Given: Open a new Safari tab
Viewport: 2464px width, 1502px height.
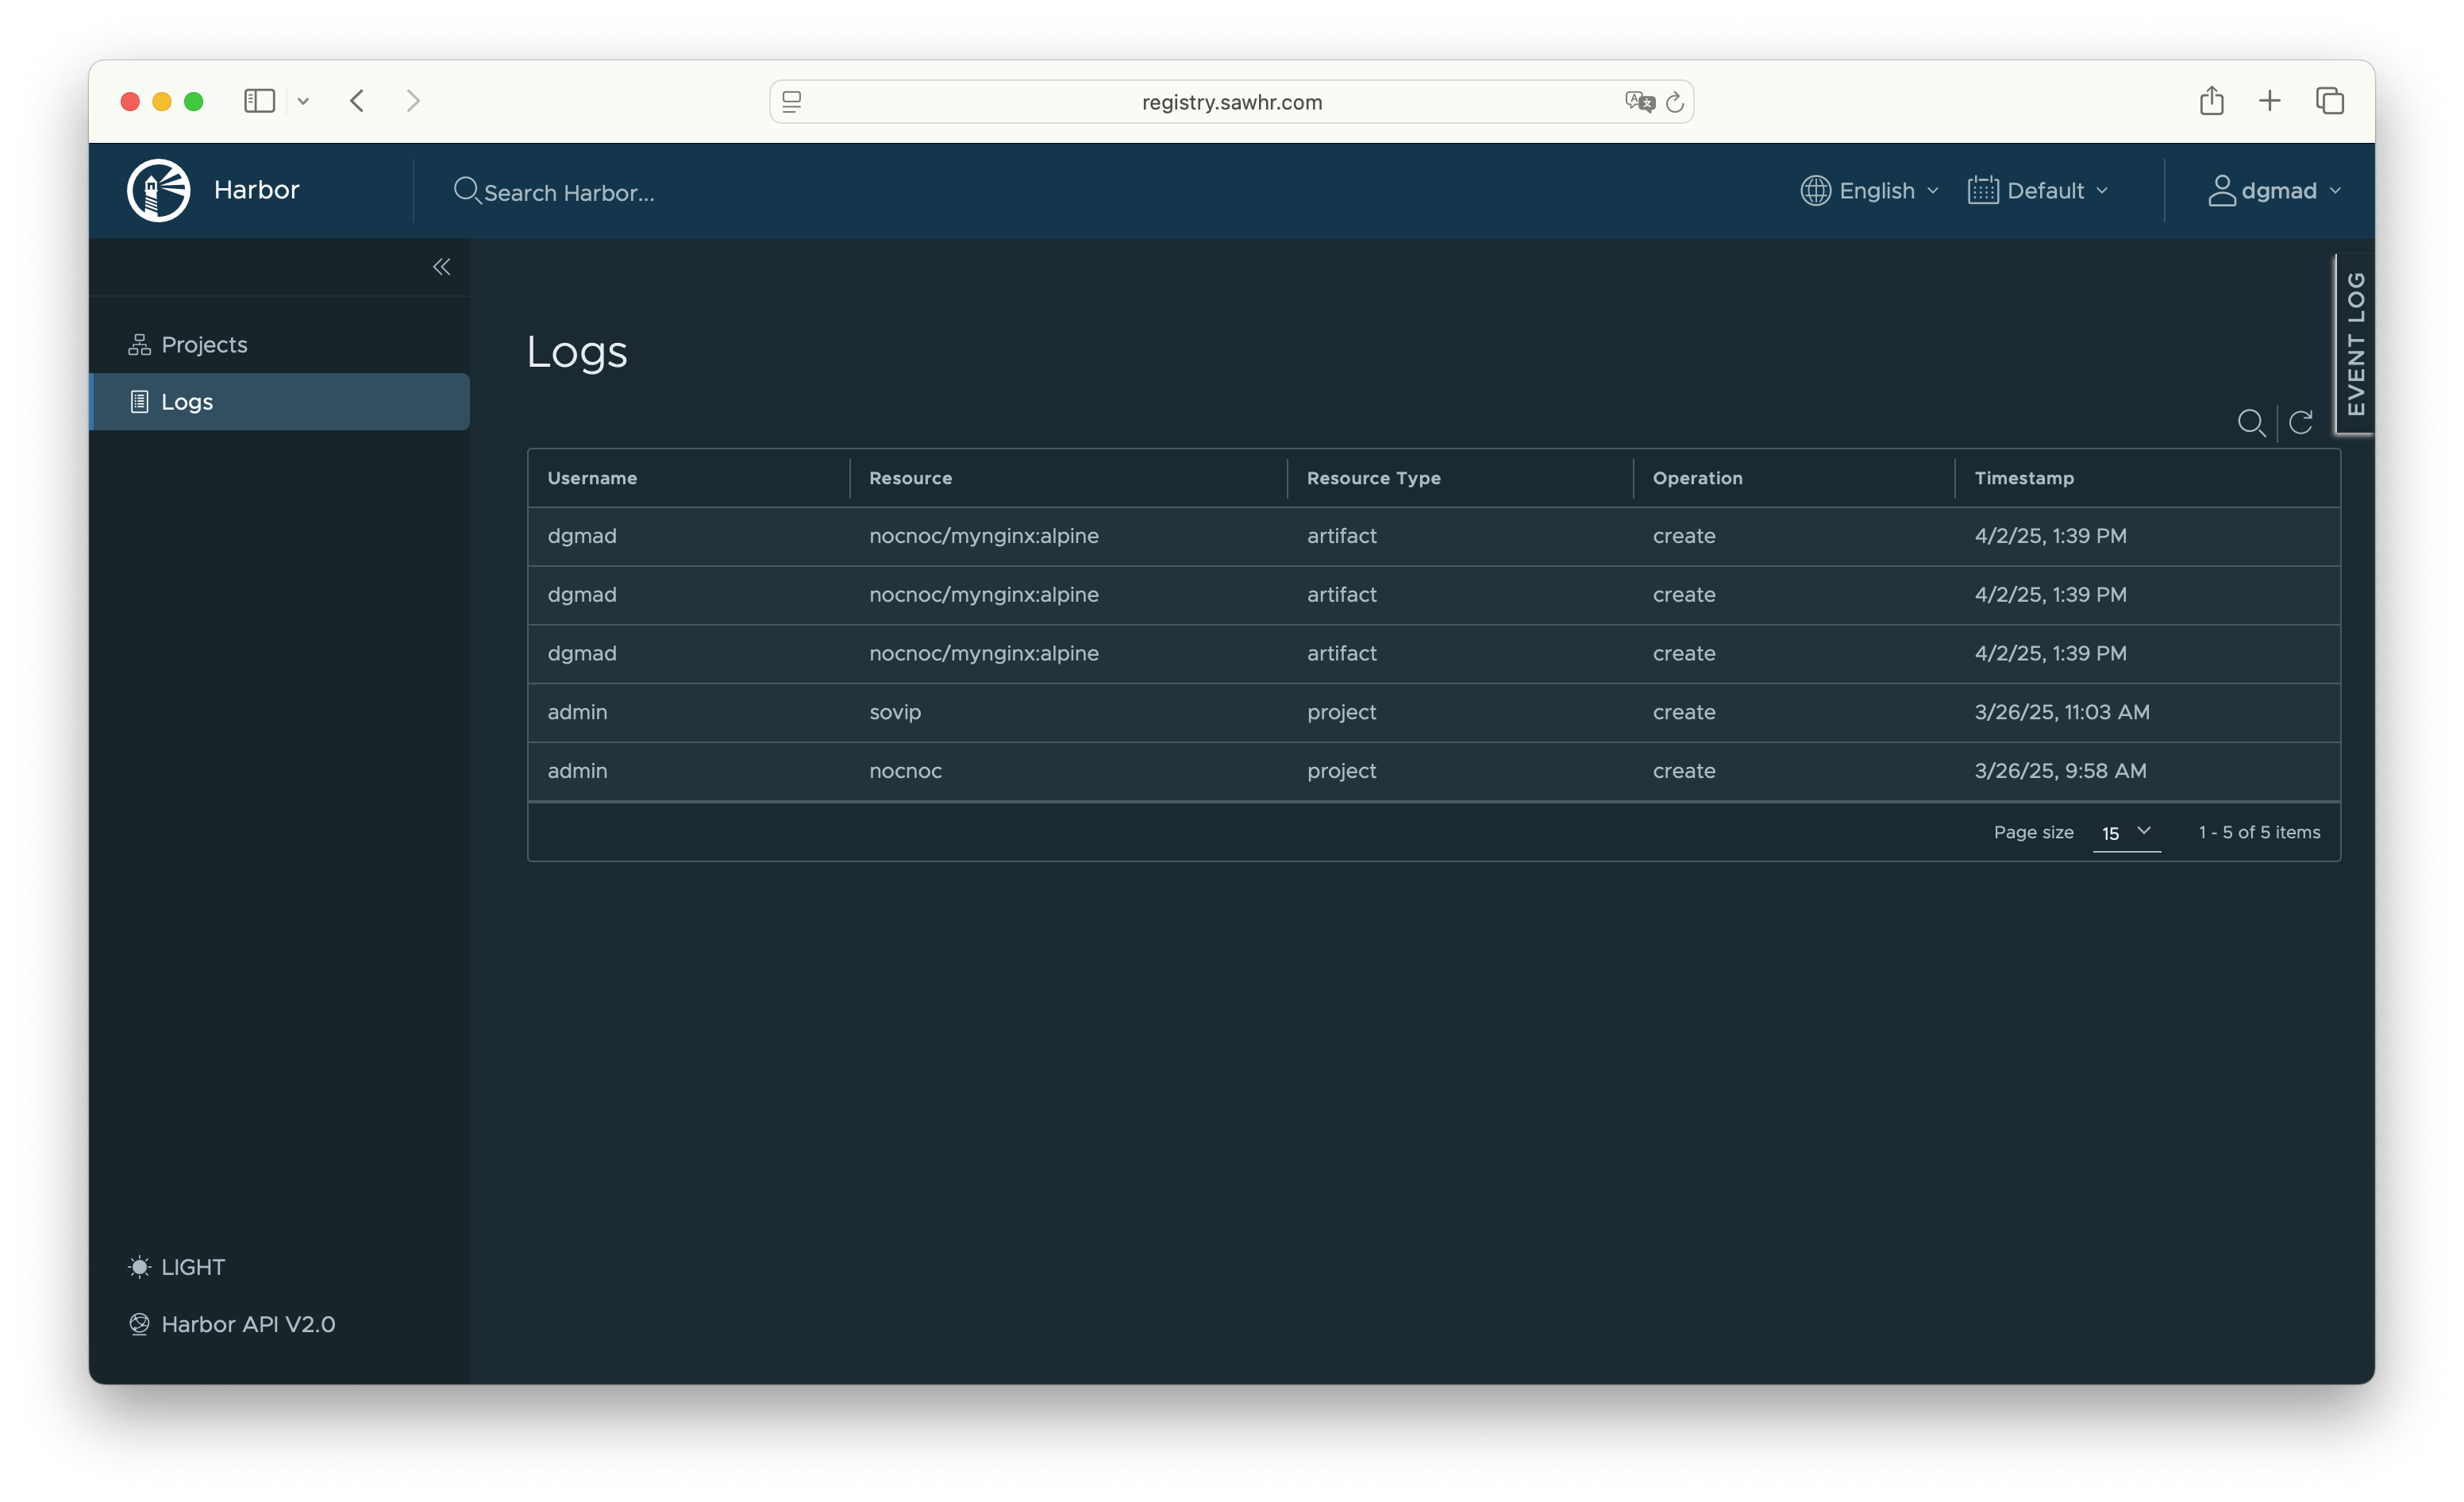Looking at the screenshot, I should (2269, 100).
